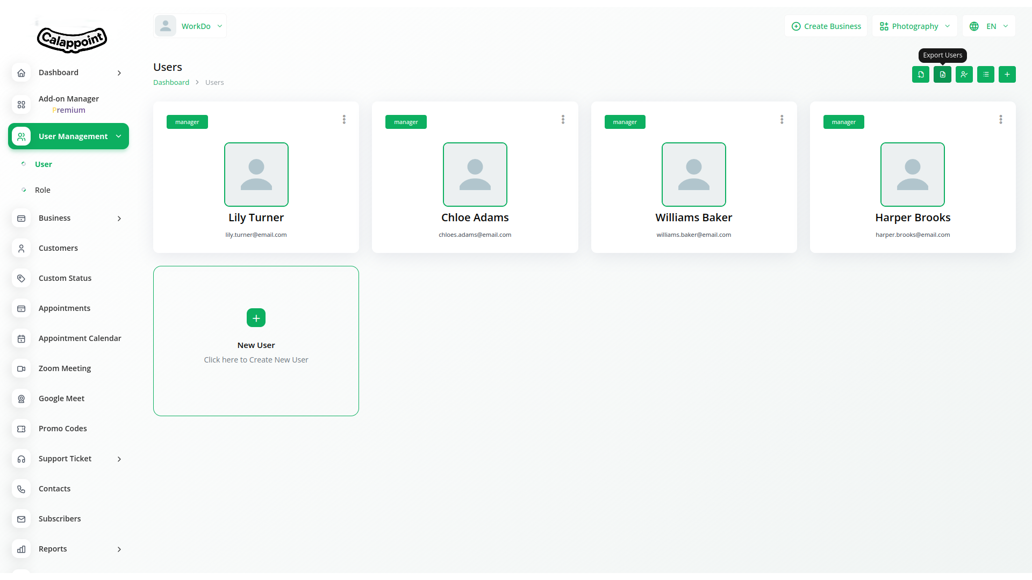
Task: Click the Import users file icon
Action: [921, 75]
